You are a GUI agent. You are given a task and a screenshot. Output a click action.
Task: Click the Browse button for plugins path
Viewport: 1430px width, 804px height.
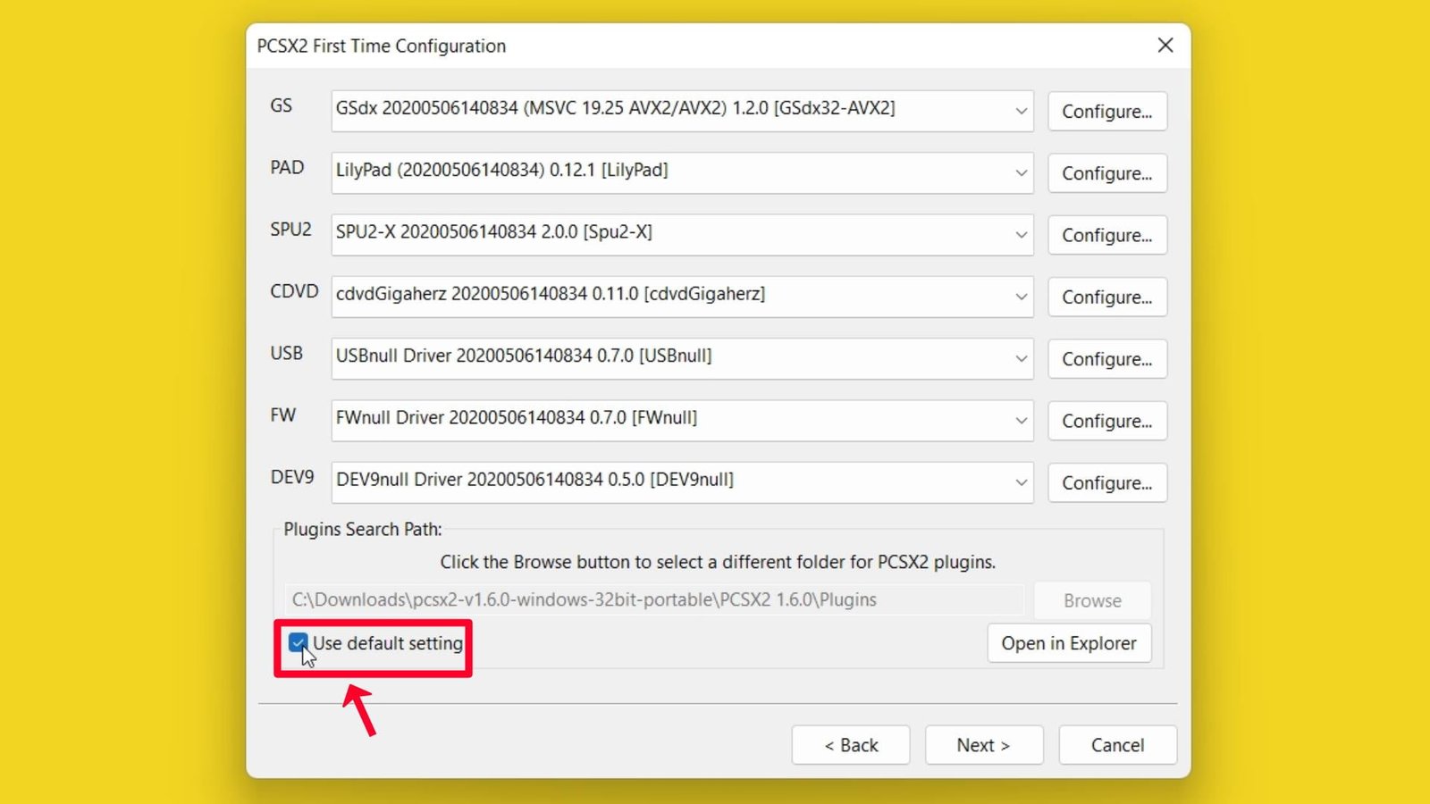1092,600
